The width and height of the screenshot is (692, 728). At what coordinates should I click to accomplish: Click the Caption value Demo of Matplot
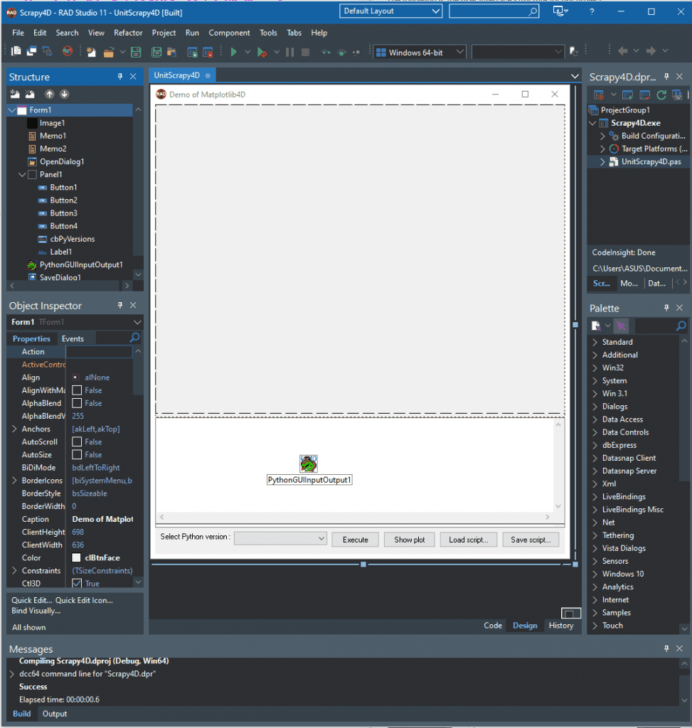tap(102, 519)
